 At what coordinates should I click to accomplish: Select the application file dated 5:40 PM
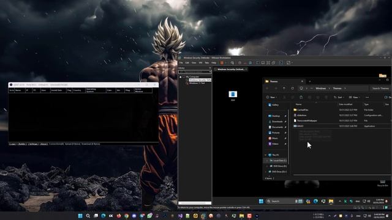(341, 127)
